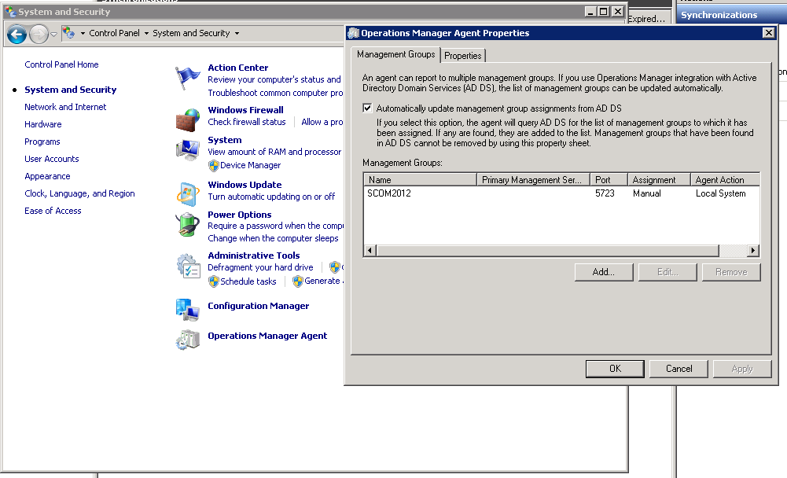Open Schedule tasks link
Screen dimensions: 787x478
coord(248,281)
